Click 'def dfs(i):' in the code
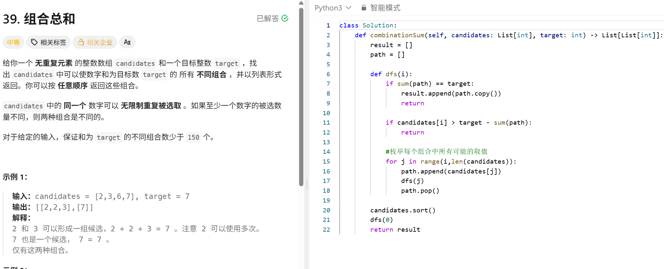Image resolution: width=664 pixels, height=269 pixels. point(391,74)
